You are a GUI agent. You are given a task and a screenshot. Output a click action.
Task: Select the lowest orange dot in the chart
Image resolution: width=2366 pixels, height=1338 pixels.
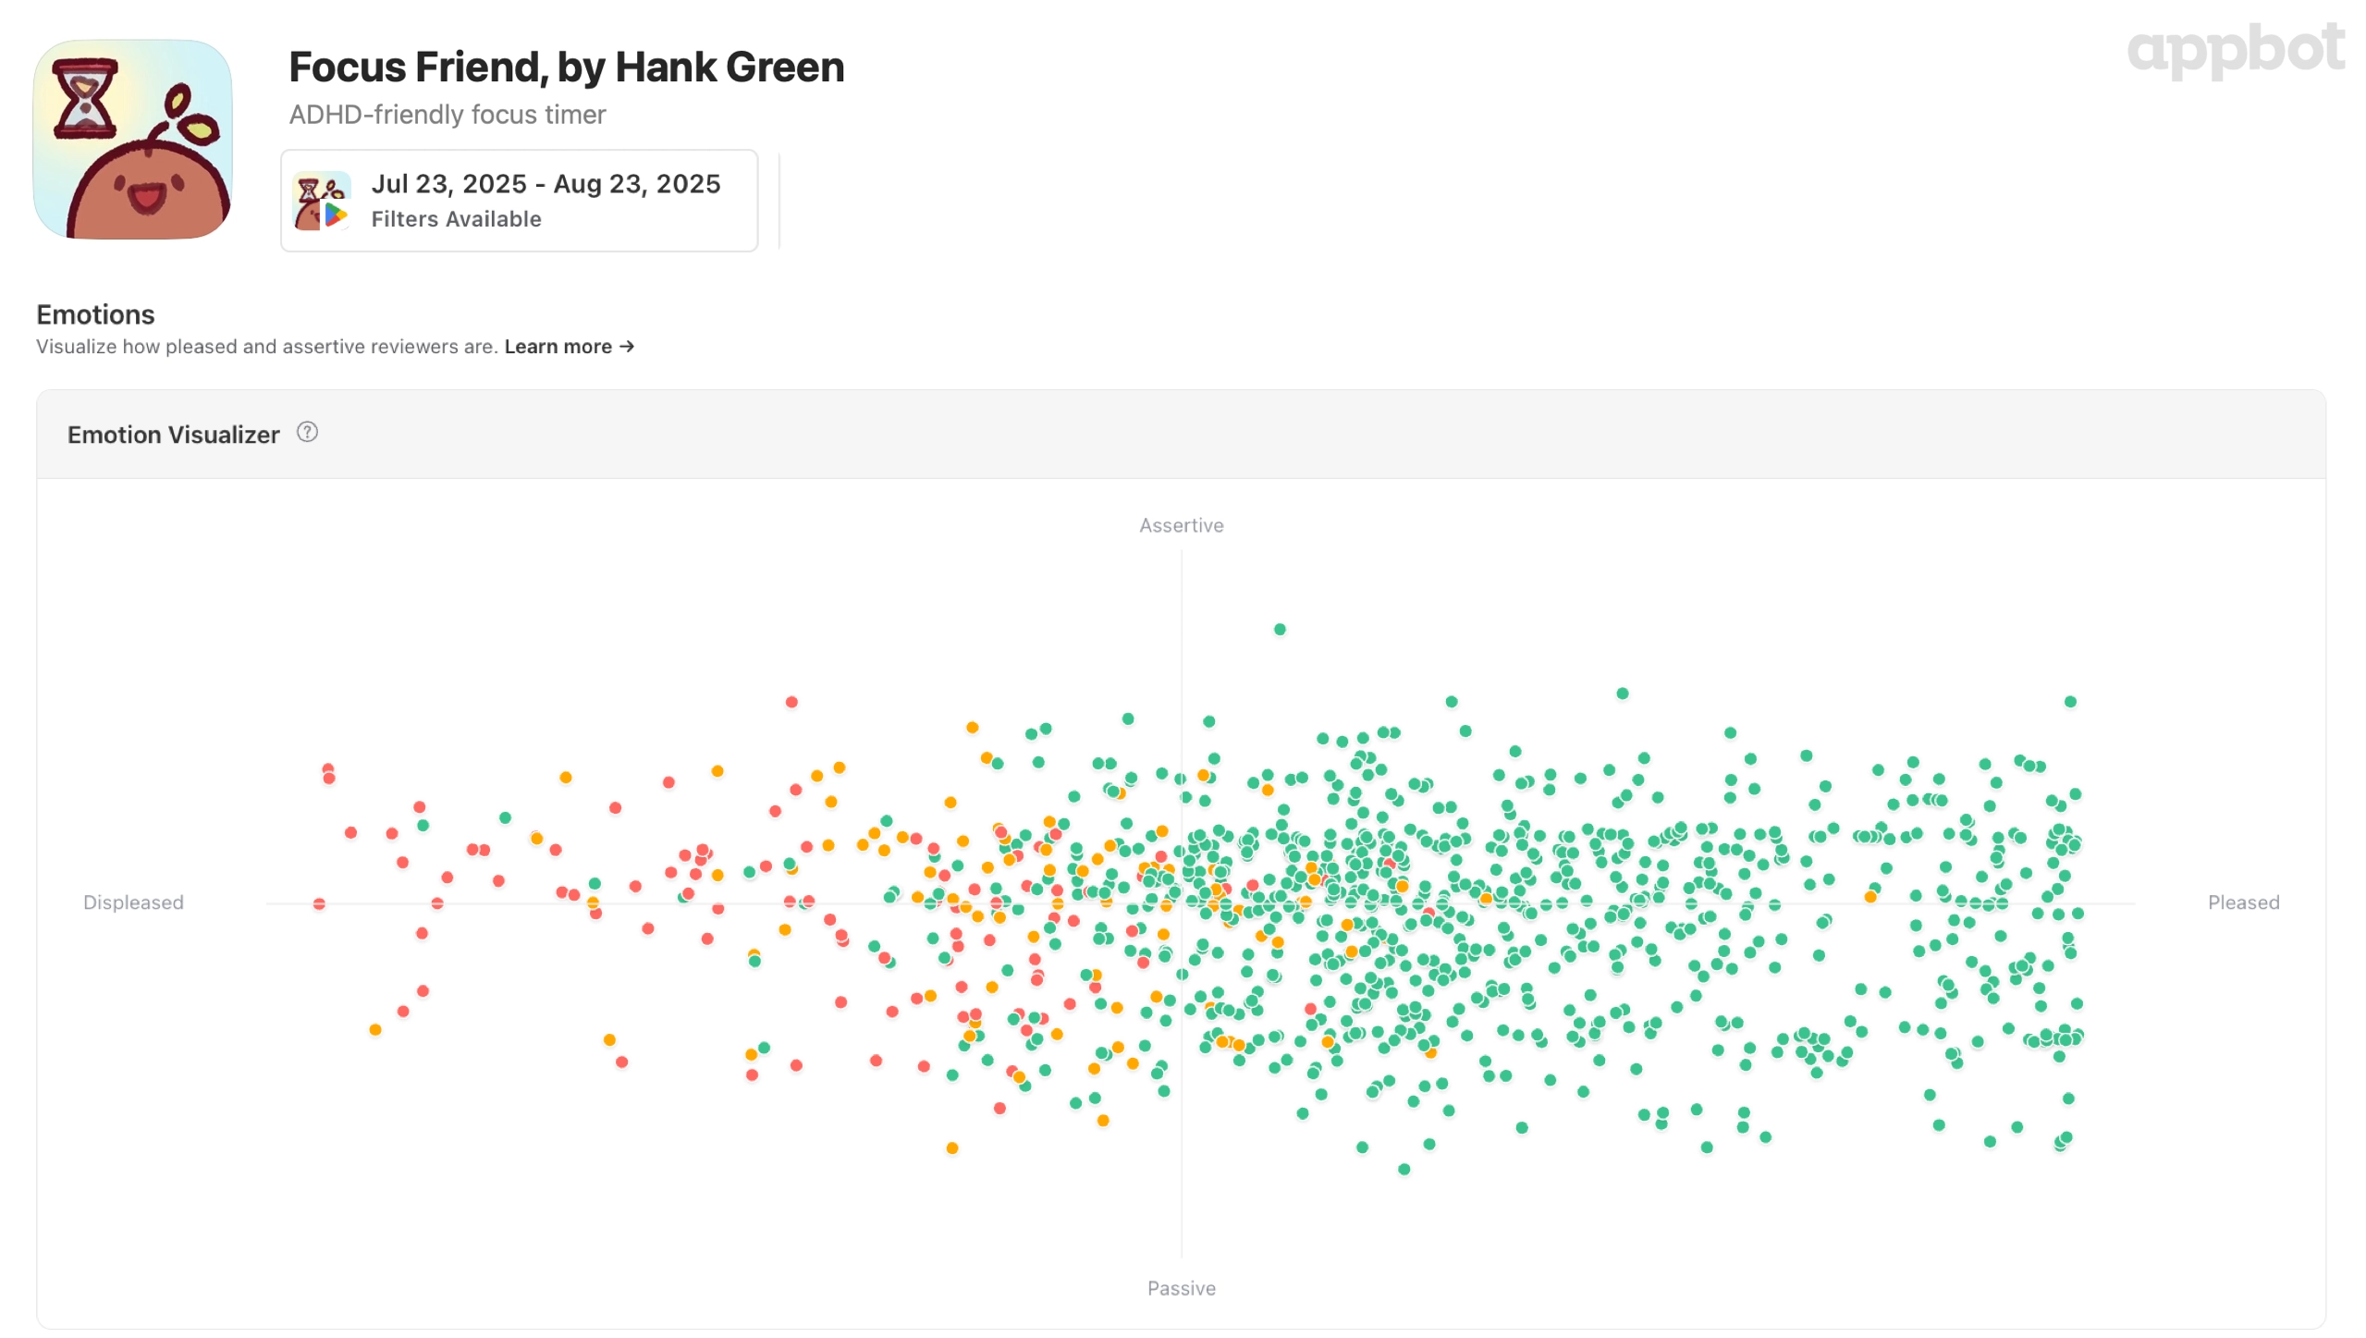tap(952, 1148)
